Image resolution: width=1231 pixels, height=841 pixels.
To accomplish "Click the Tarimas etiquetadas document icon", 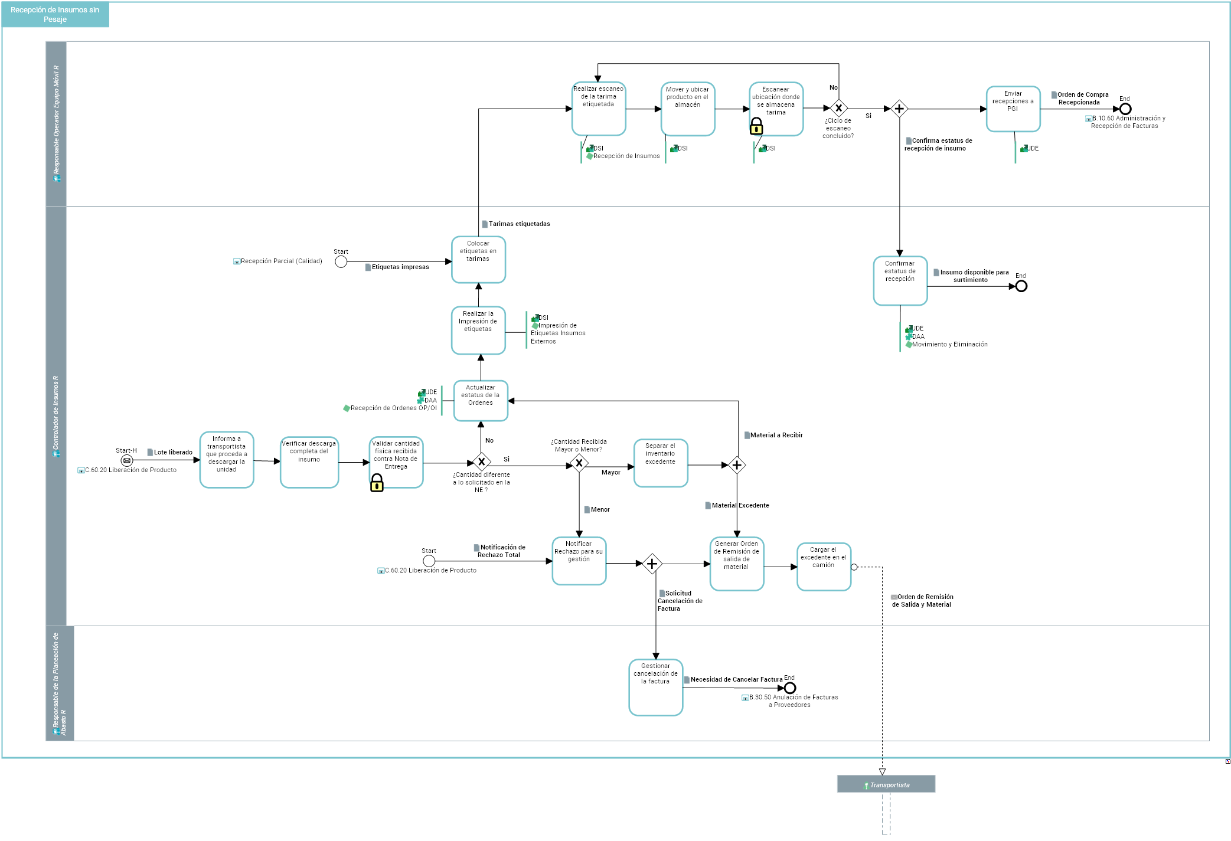I will [x=485, y=224].
